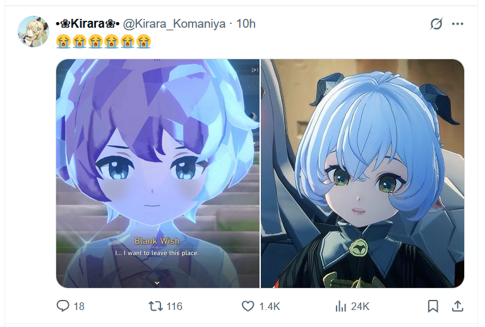Visit the @Kirara_Komaniya handle
The height and width of the screenshot is (327, 485).
pos(174,24)
